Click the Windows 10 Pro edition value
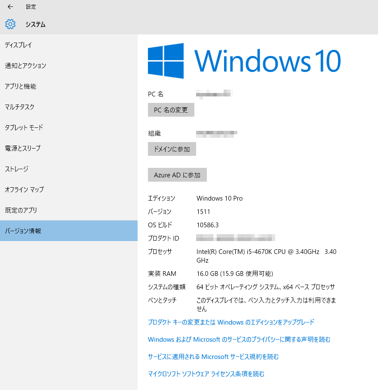The width and height of the screenshot is (378, 390). [x=219, y=198]
